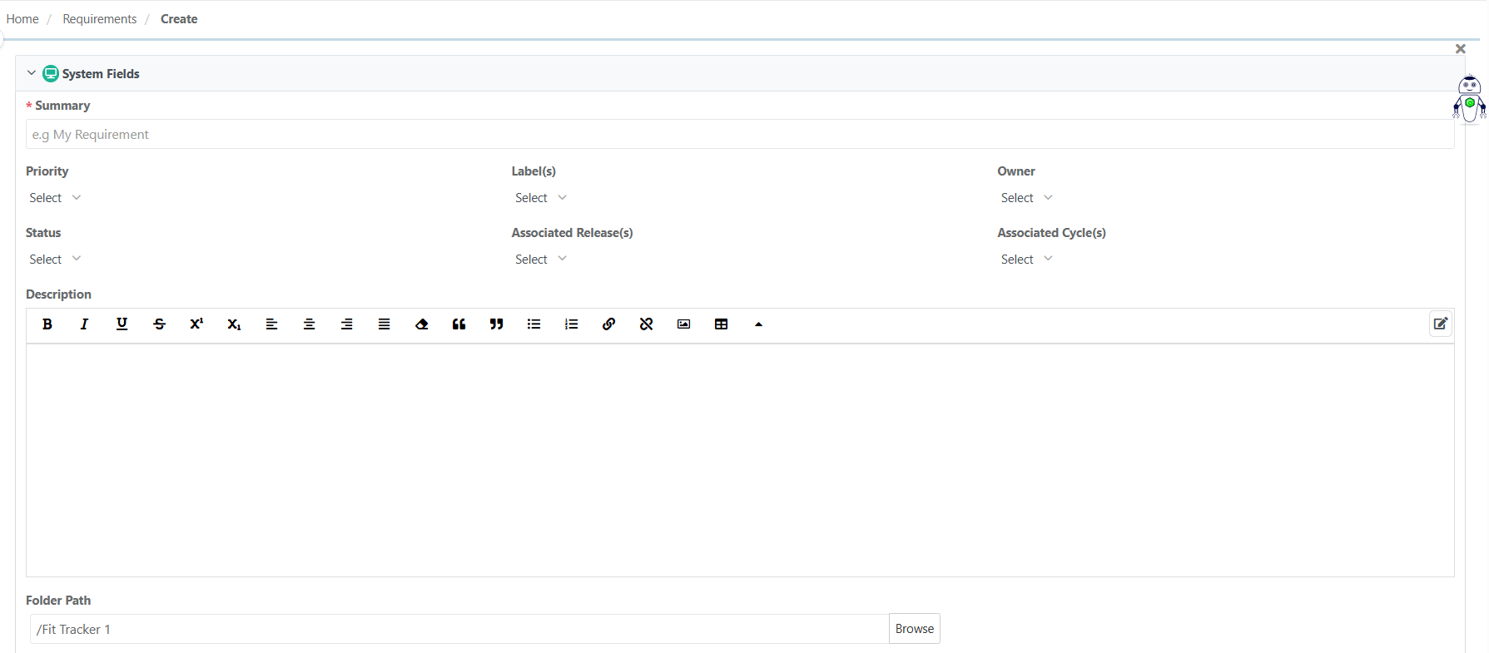This screenshot has width=1489, height=653.
Task: Collapse the editor toolbar caret
Action: (x=758, y=324)
